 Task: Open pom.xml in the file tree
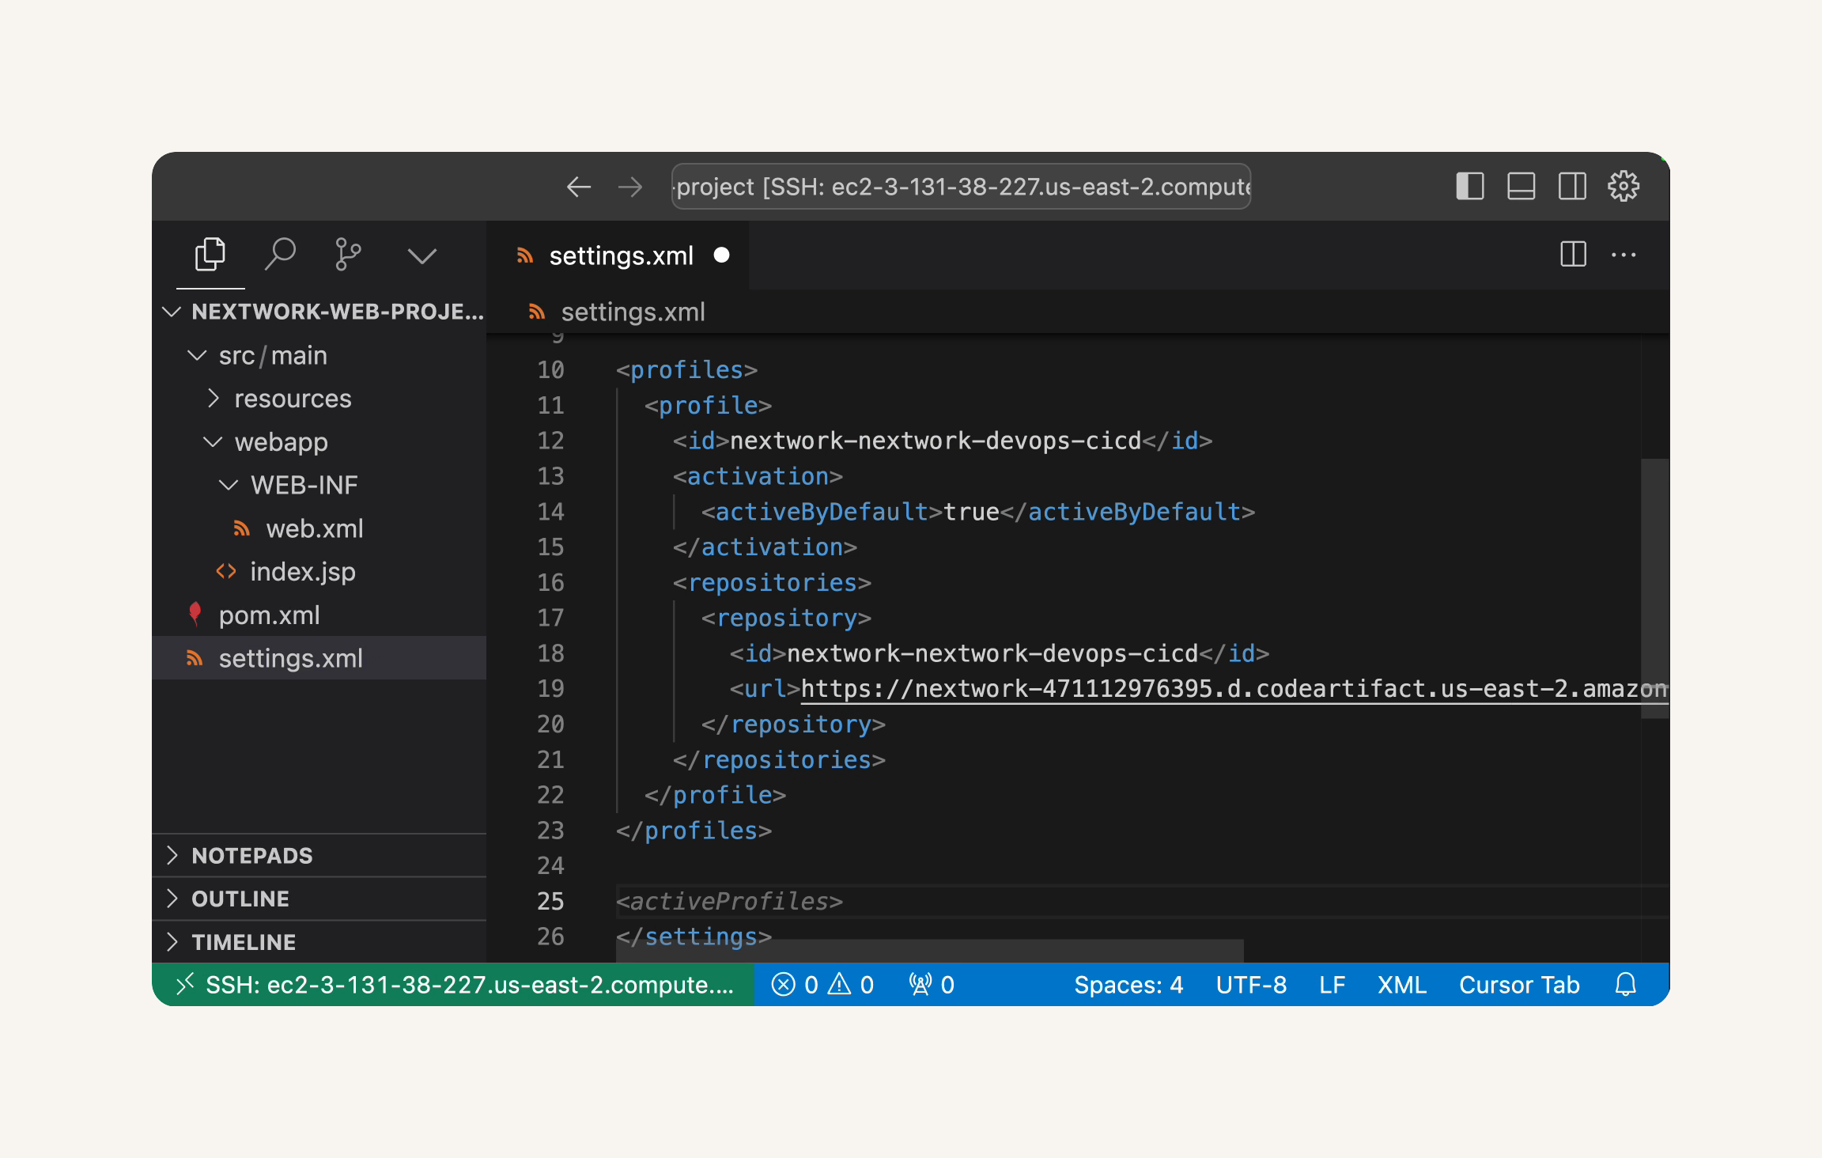click(319, 615)
